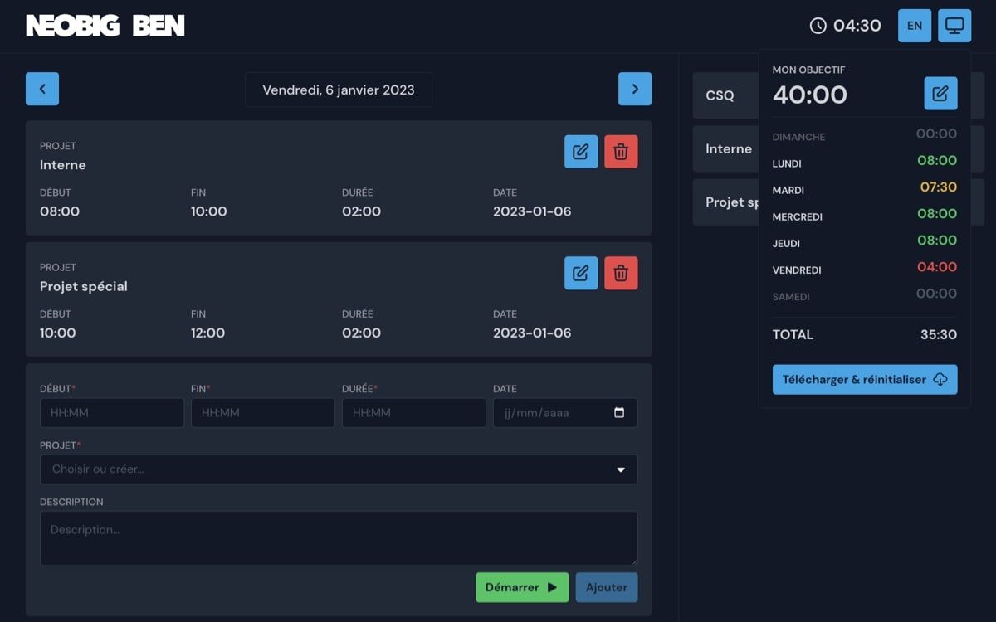
Task: Click the 2023-01-06 date of Interne entry
Action: point(532,211)
